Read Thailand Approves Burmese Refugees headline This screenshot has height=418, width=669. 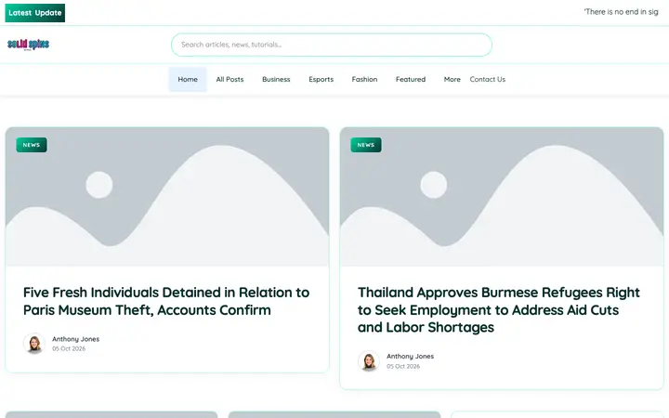click(499, 309)
